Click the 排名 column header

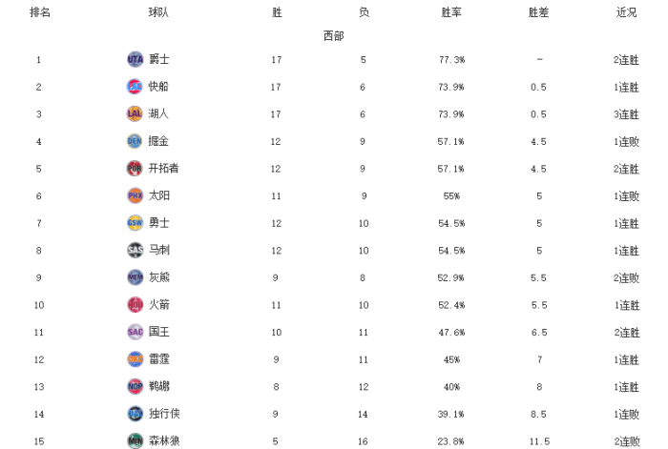point(40,13)
